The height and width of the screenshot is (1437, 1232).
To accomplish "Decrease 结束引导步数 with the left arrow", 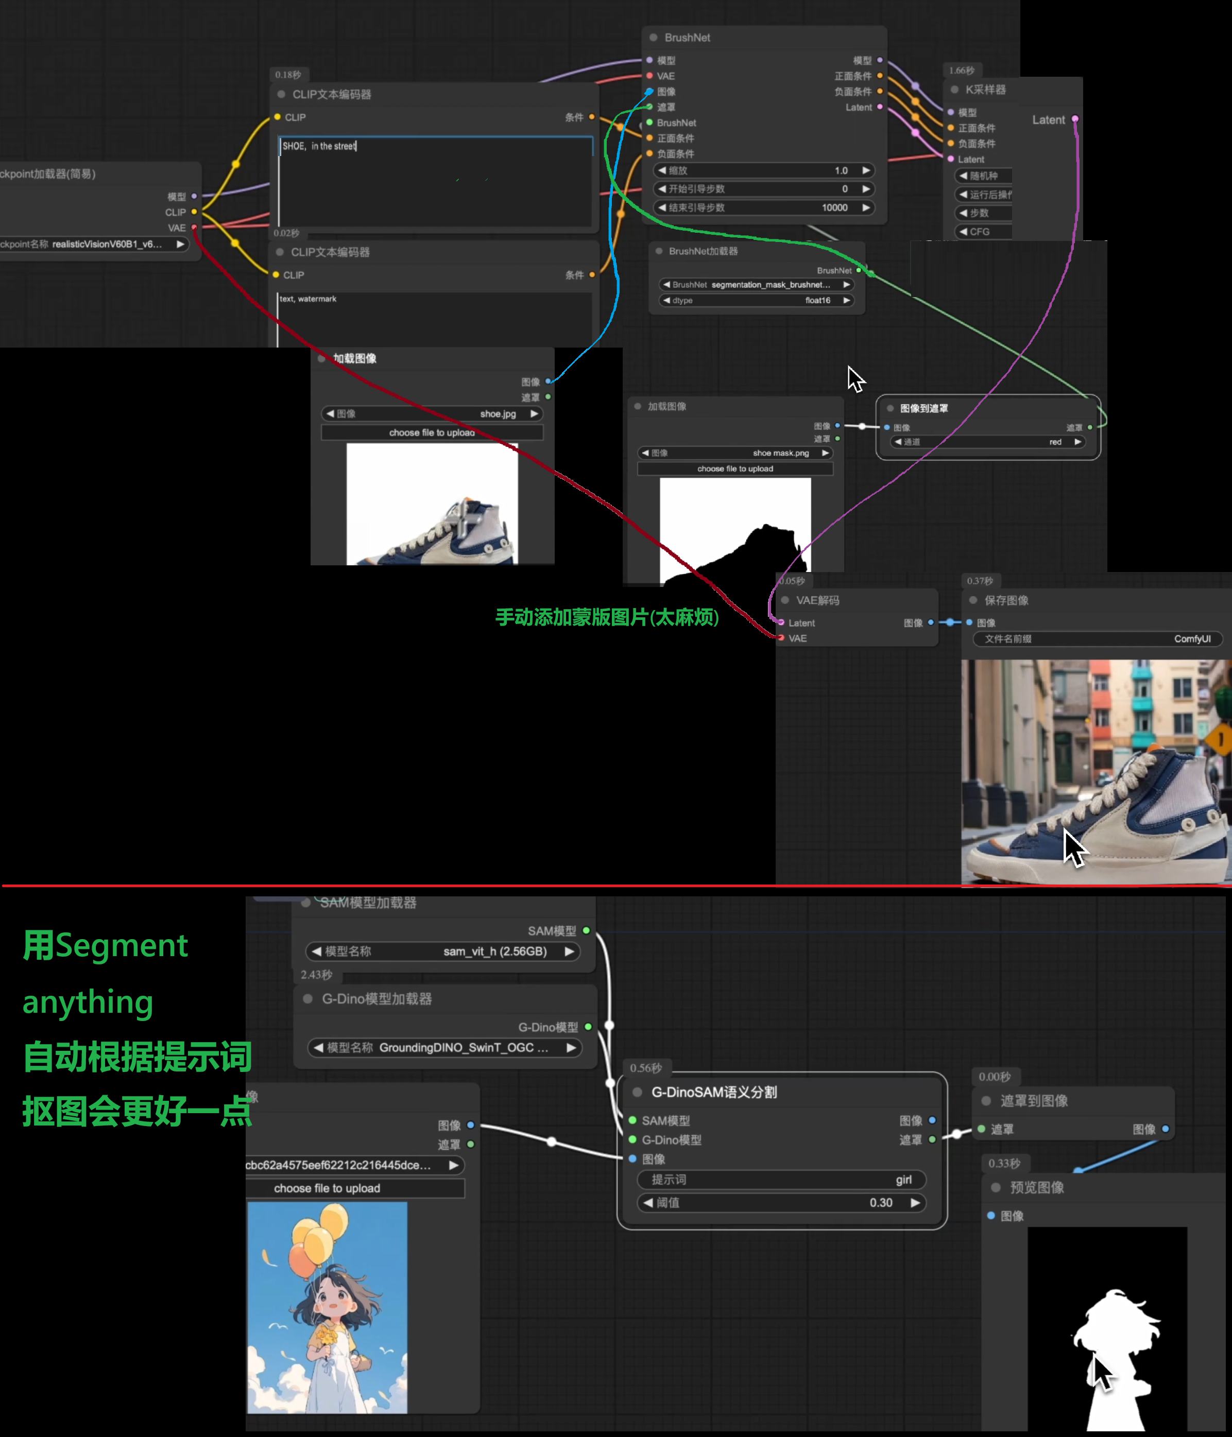I will point(662,207).
